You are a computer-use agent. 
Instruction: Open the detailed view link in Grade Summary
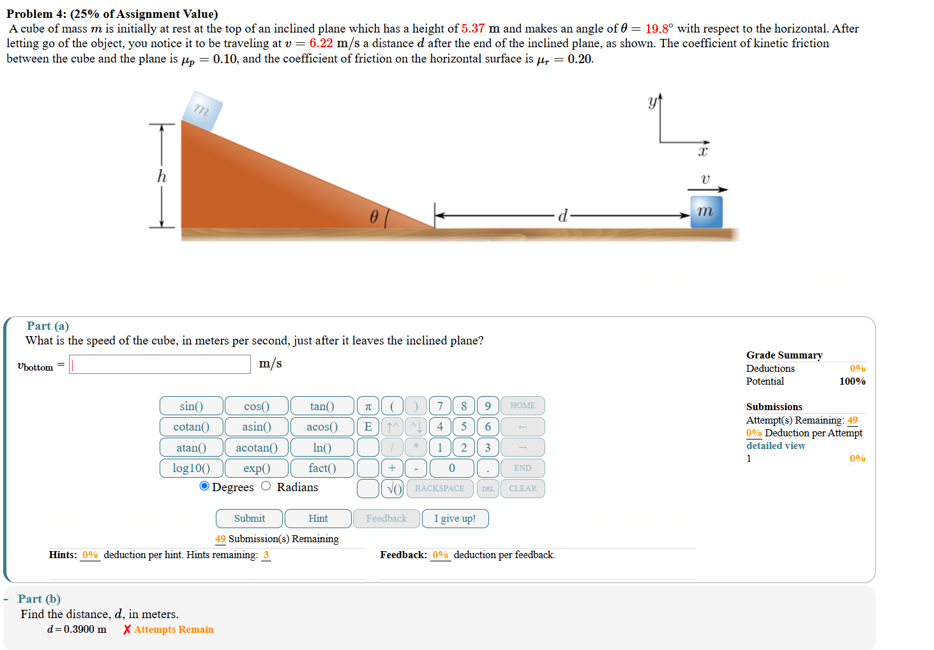776,445
